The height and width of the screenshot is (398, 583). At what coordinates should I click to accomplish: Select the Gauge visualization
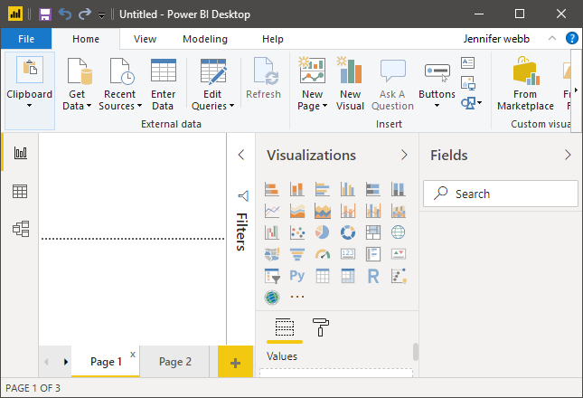tap(323, 254)
